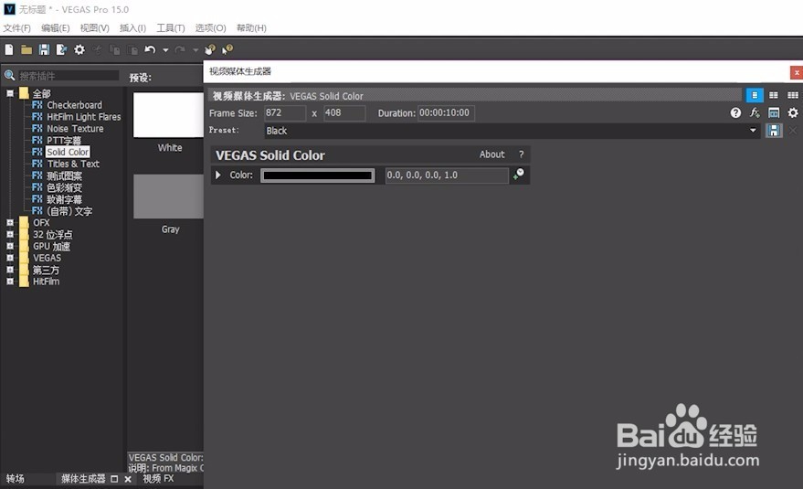Click the Redo arrow icon
This screenshot has height=489, width=803.
(180, 49)
